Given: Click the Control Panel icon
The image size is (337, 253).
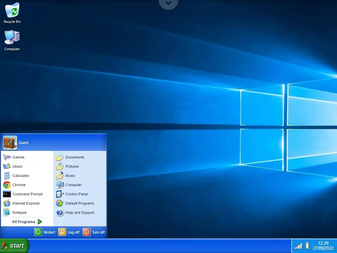Looking at the screenshot, I should tap(60, 194).
